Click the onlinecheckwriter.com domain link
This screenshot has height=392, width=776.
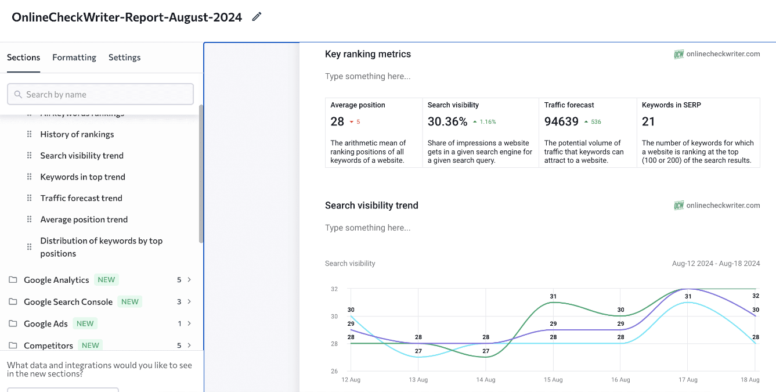723,53
